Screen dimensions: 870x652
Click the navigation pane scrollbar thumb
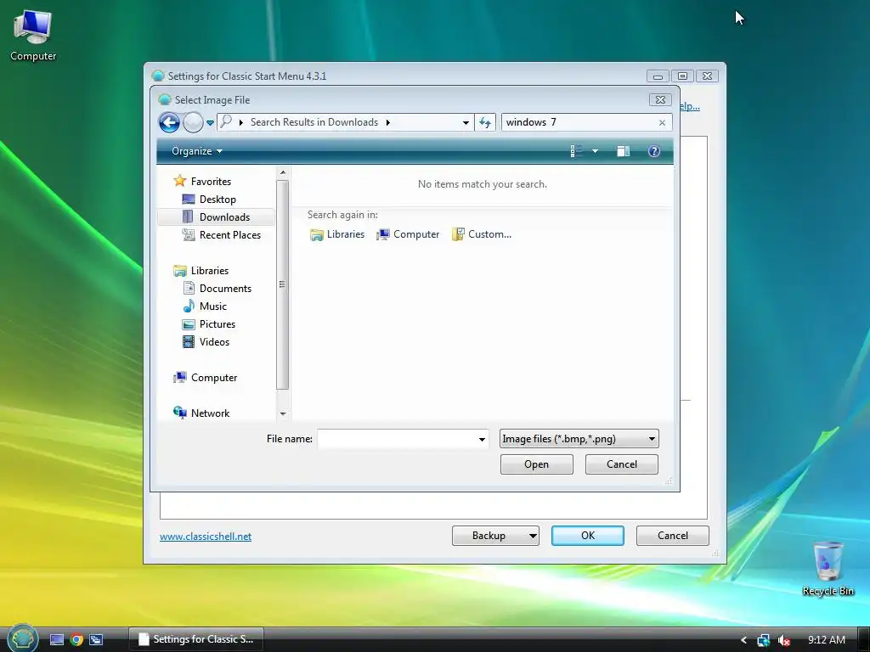tap(282, 284)
